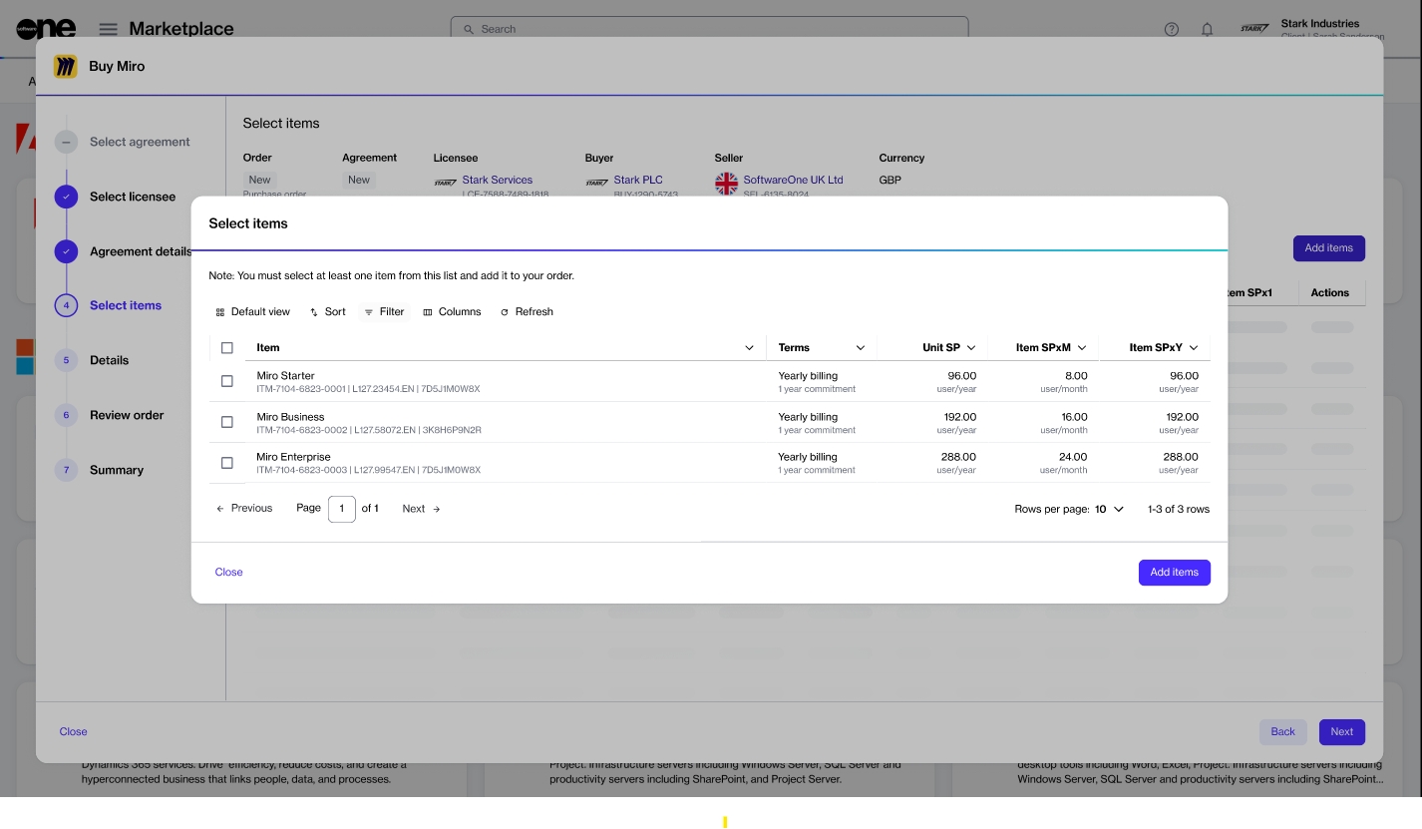Close the Select items dialog
This screenshot has width=1422, height=829.
(x=228, y=572)
